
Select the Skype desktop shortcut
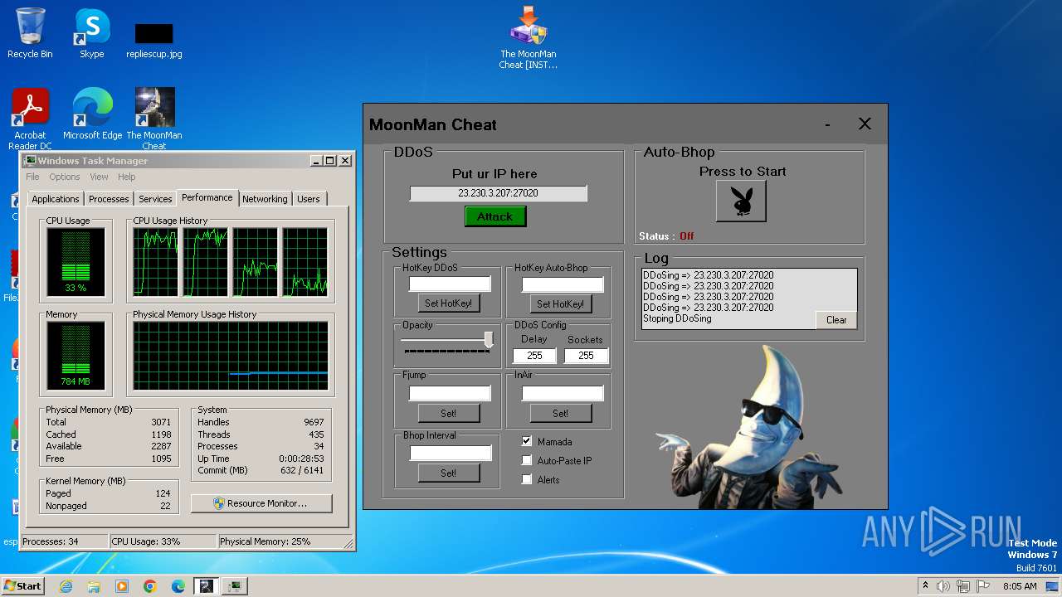[x=92, y=33]
